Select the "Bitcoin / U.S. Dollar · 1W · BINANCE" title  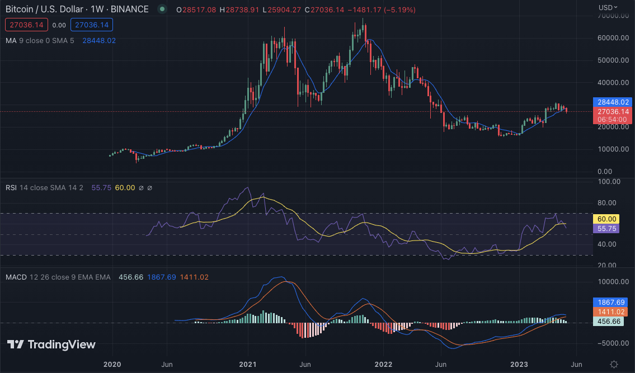(x=77, y=9)
